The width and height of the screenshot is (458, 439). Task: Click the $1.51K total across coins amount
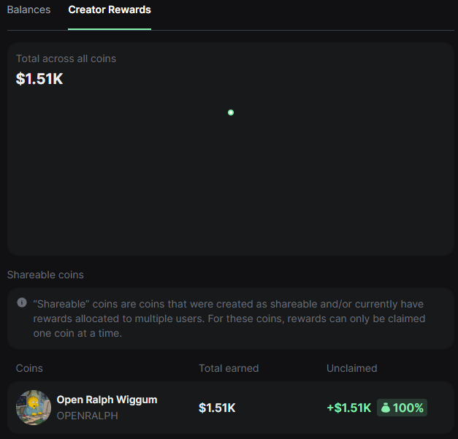pyautogui.click(x=39, y=79)
